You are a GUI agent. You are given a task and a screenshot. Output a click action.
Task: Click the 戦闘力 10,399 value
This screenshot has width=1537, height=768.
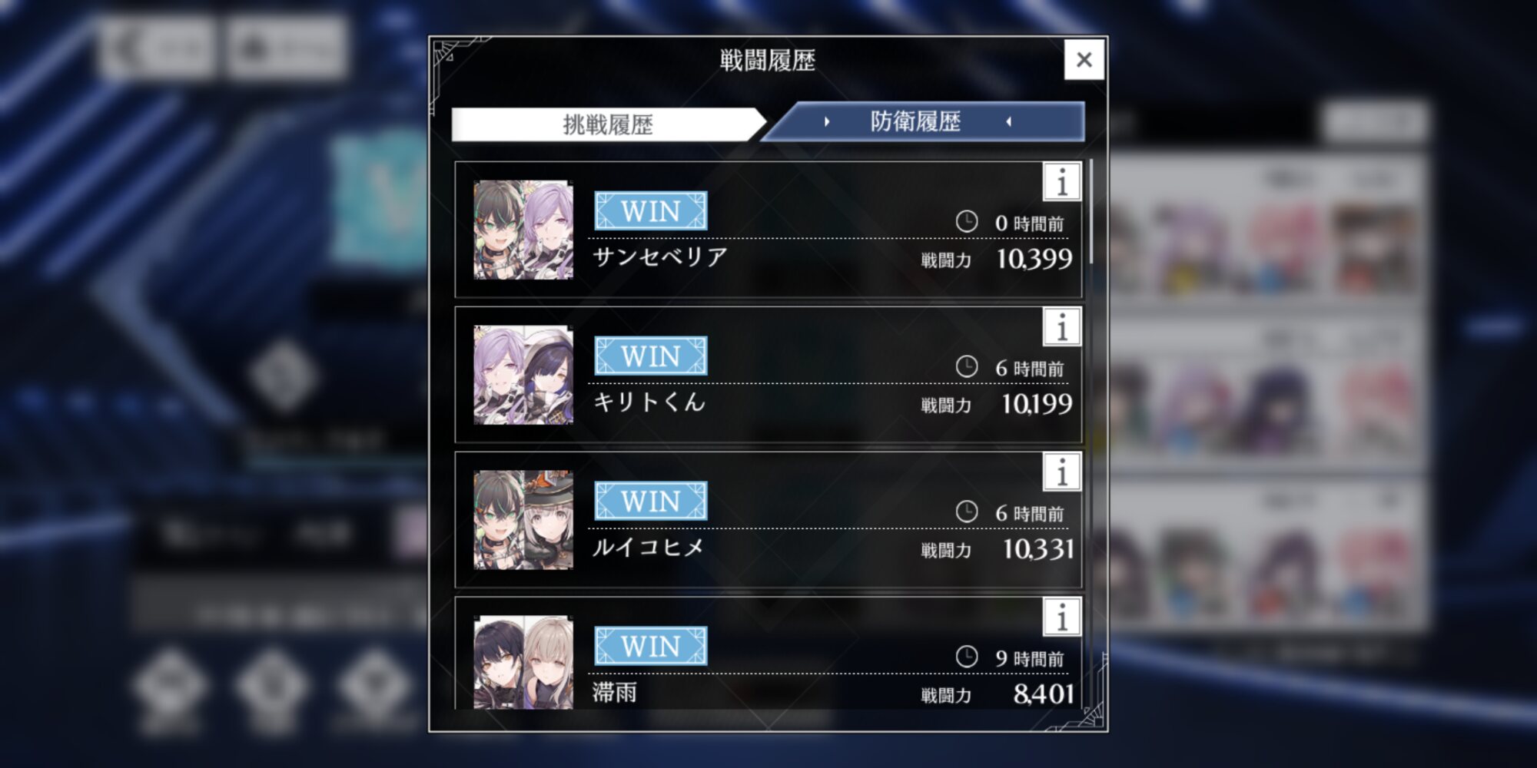pyautogui.click(x=1034, y=259)
